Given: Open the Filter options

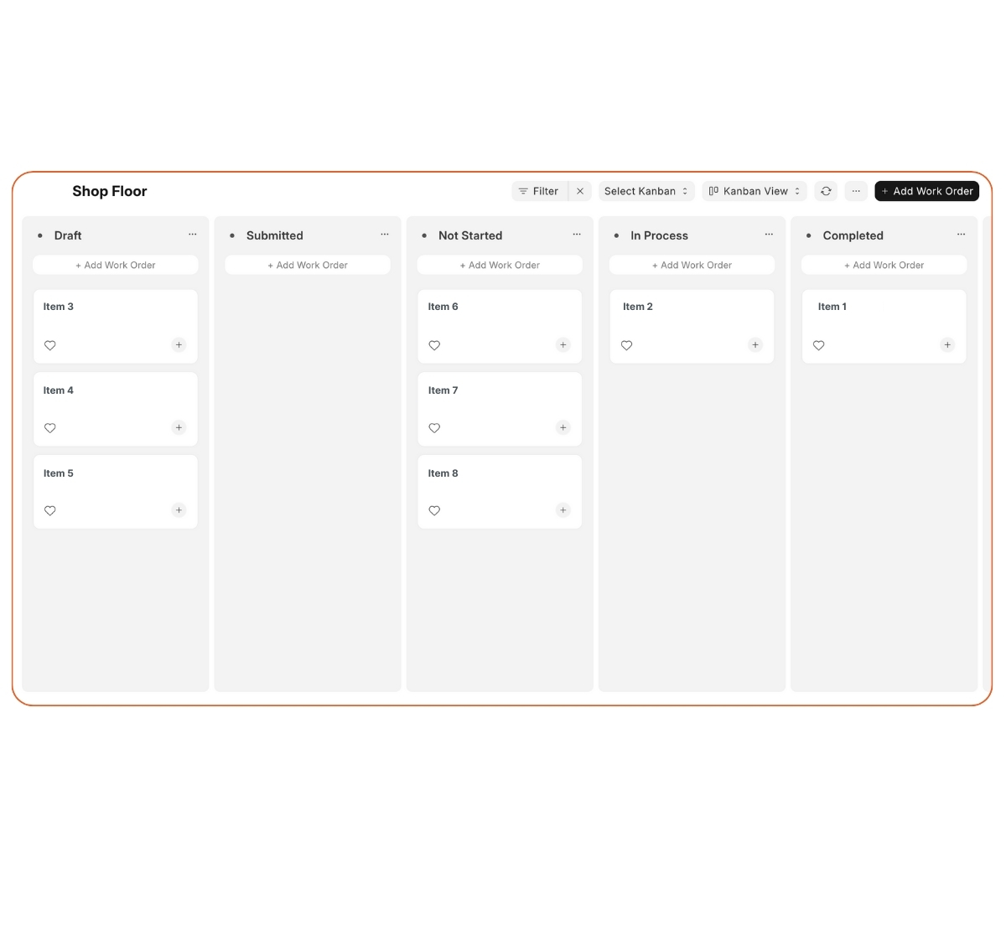Looking at the screenshot, I should tap(539, 191).
